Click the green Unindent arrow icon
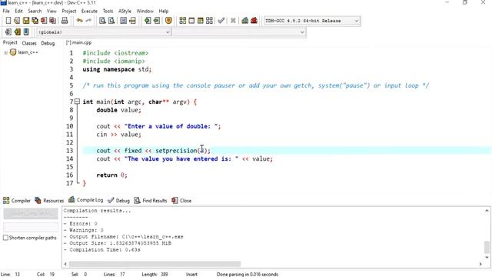The width and height of the screenshot is (492, 277). pyautogui.click(x=157, y=21)
